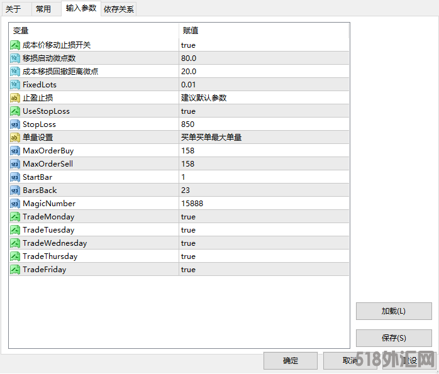Open the 依存关系 tab
Image resolution: width=439 pixels, height=374 pixels.
pyautogui.click(x=119, y=9)
